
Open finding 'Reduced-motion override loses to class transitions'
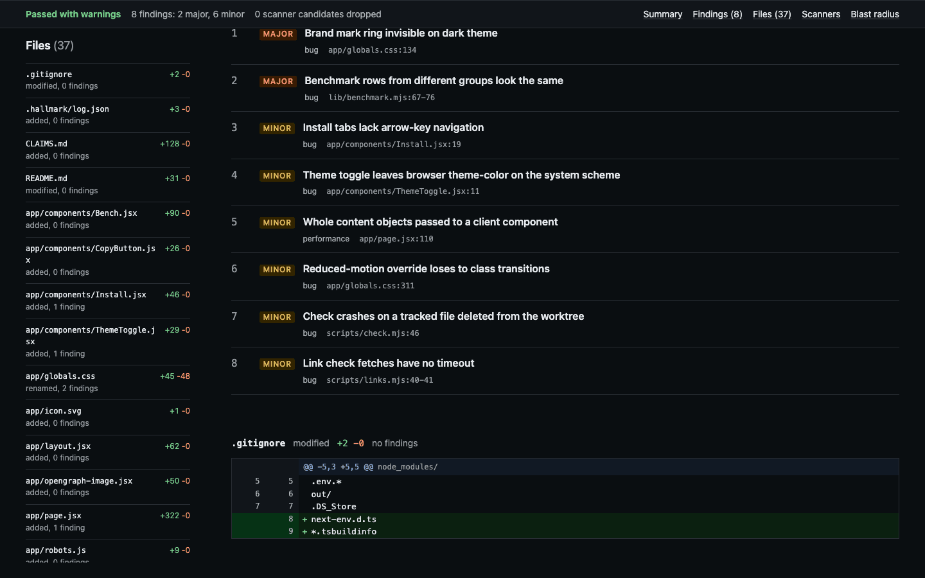[x=426, y=268]
